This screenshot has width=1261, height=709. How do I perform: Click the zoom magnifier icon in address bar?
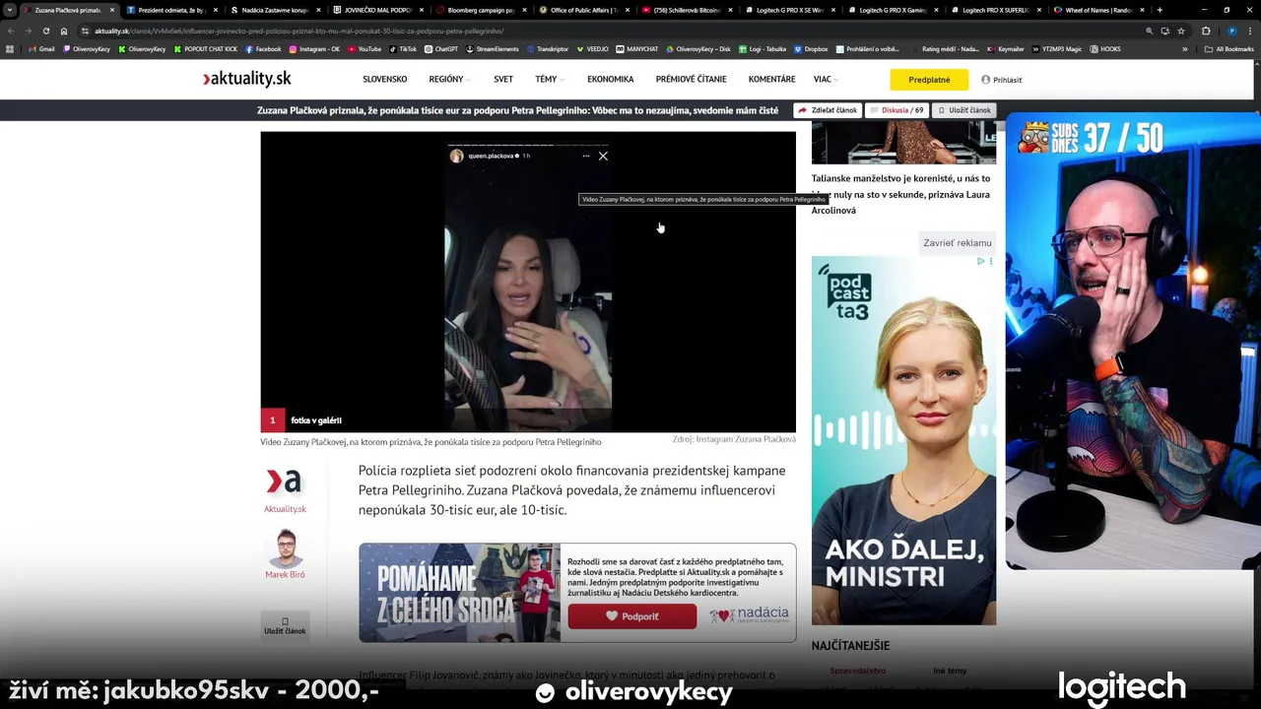pyautogui.click(x=1149, y=31)
